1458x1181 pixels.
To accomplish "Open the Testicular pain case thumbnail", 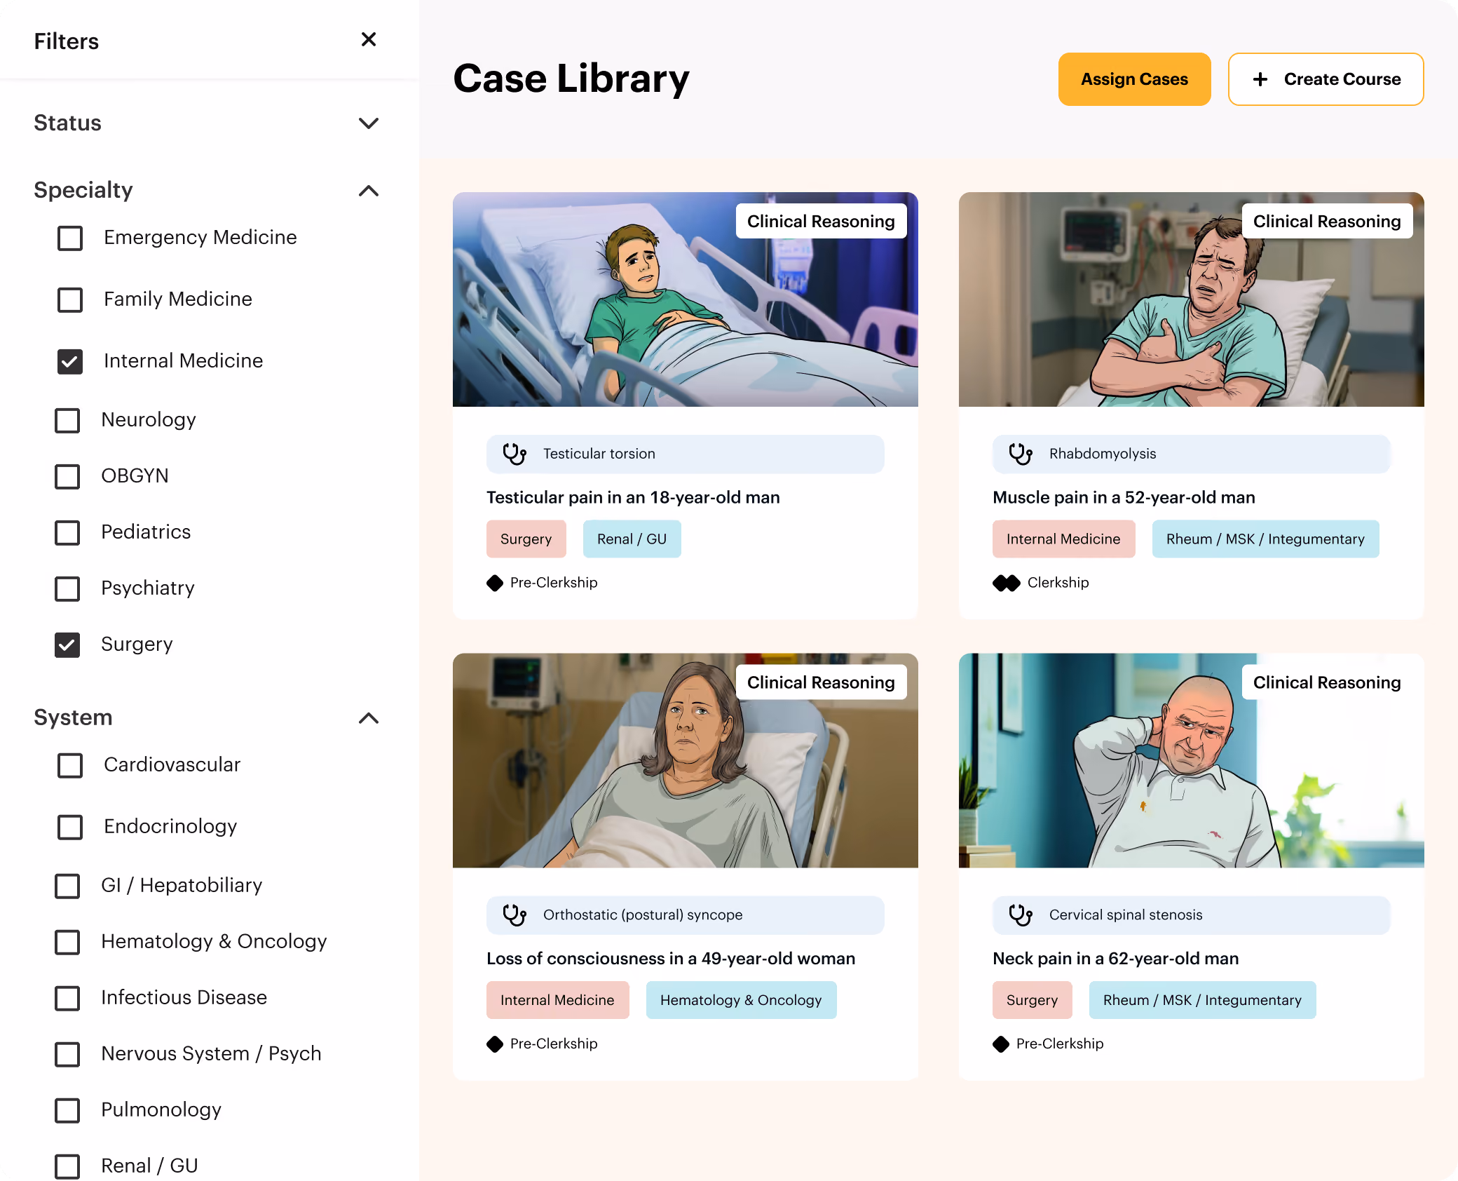I will pyautogui.click(x=685, y=299).
